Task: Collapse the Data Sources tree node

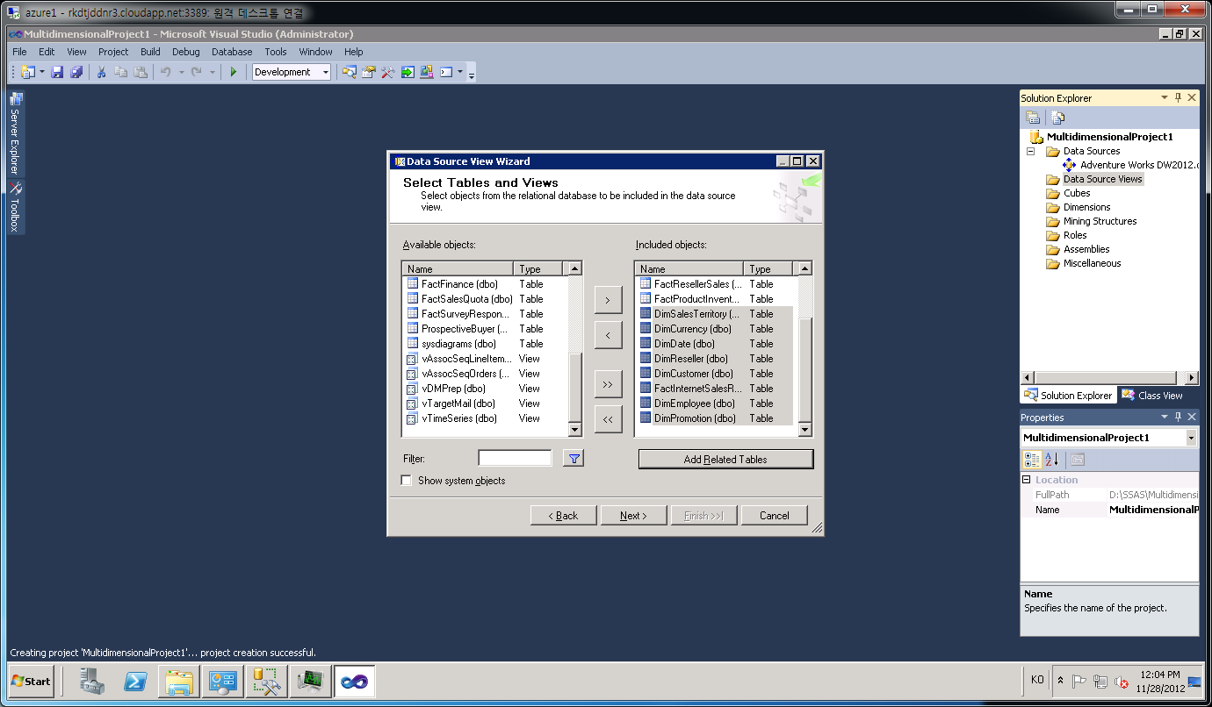Action: [x=1031, y=151]
